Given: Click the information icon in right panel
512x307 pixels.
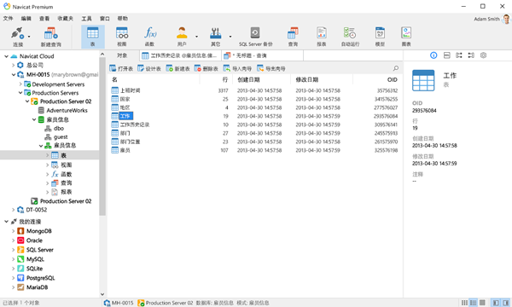Looking at the screenshot, I should click(433, 55).
